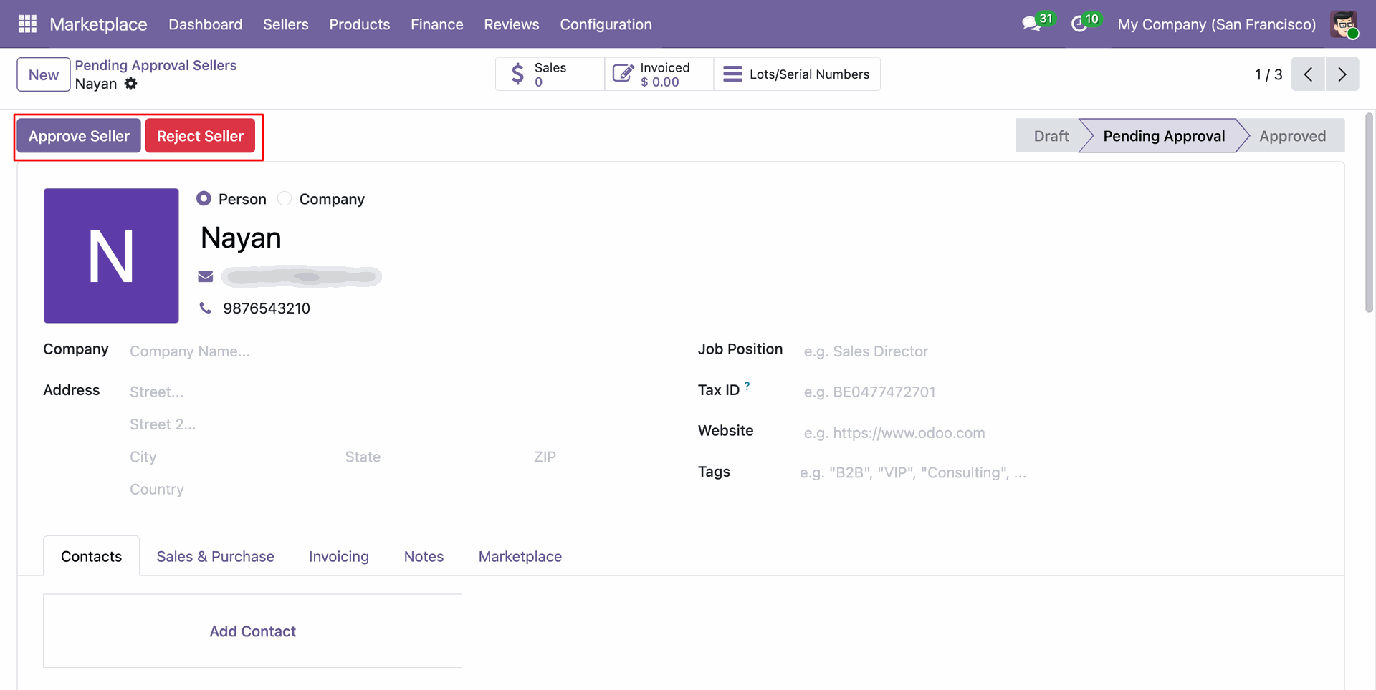Switch to the Marketplace tab

(520, 556)
